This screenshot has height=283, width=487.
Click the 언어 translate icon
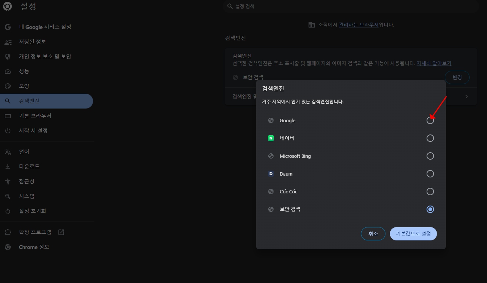(x=8, y=152)
